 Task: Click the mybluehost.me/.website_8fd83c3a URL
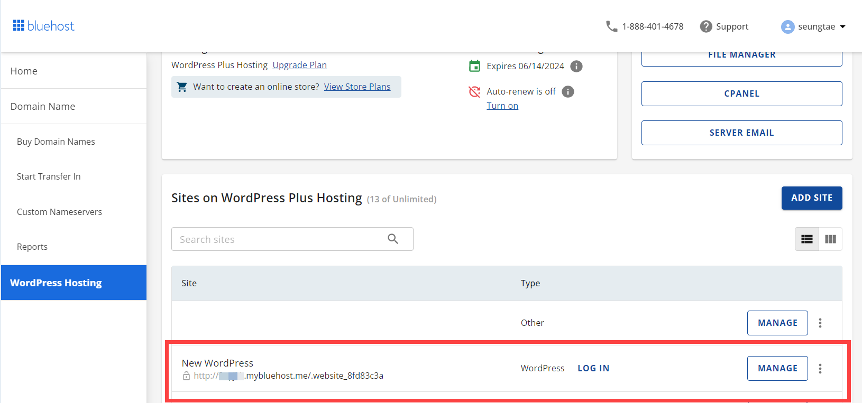click(288, 376)
